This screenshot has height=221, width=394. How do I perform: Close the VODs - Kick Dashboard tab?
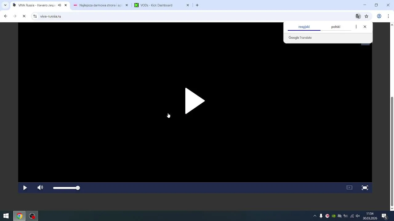coord(188,5)
